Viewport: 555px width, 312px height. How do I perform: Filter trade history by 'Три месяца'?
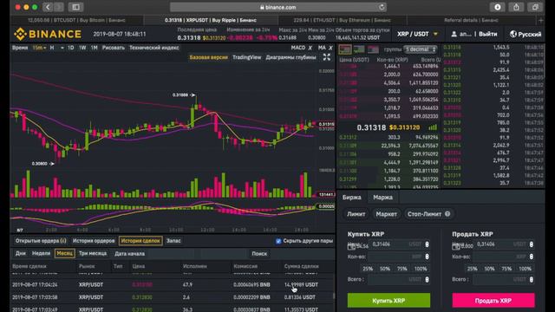pyautogui.click(x=93, y=254)
